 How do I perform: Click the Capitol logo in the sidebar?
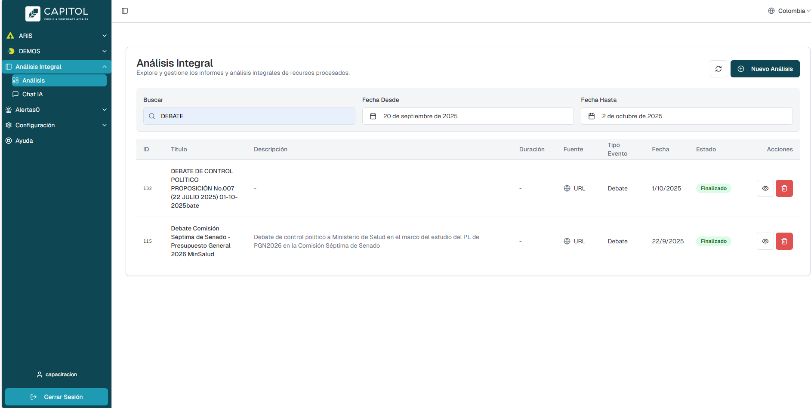coord(56,13)
